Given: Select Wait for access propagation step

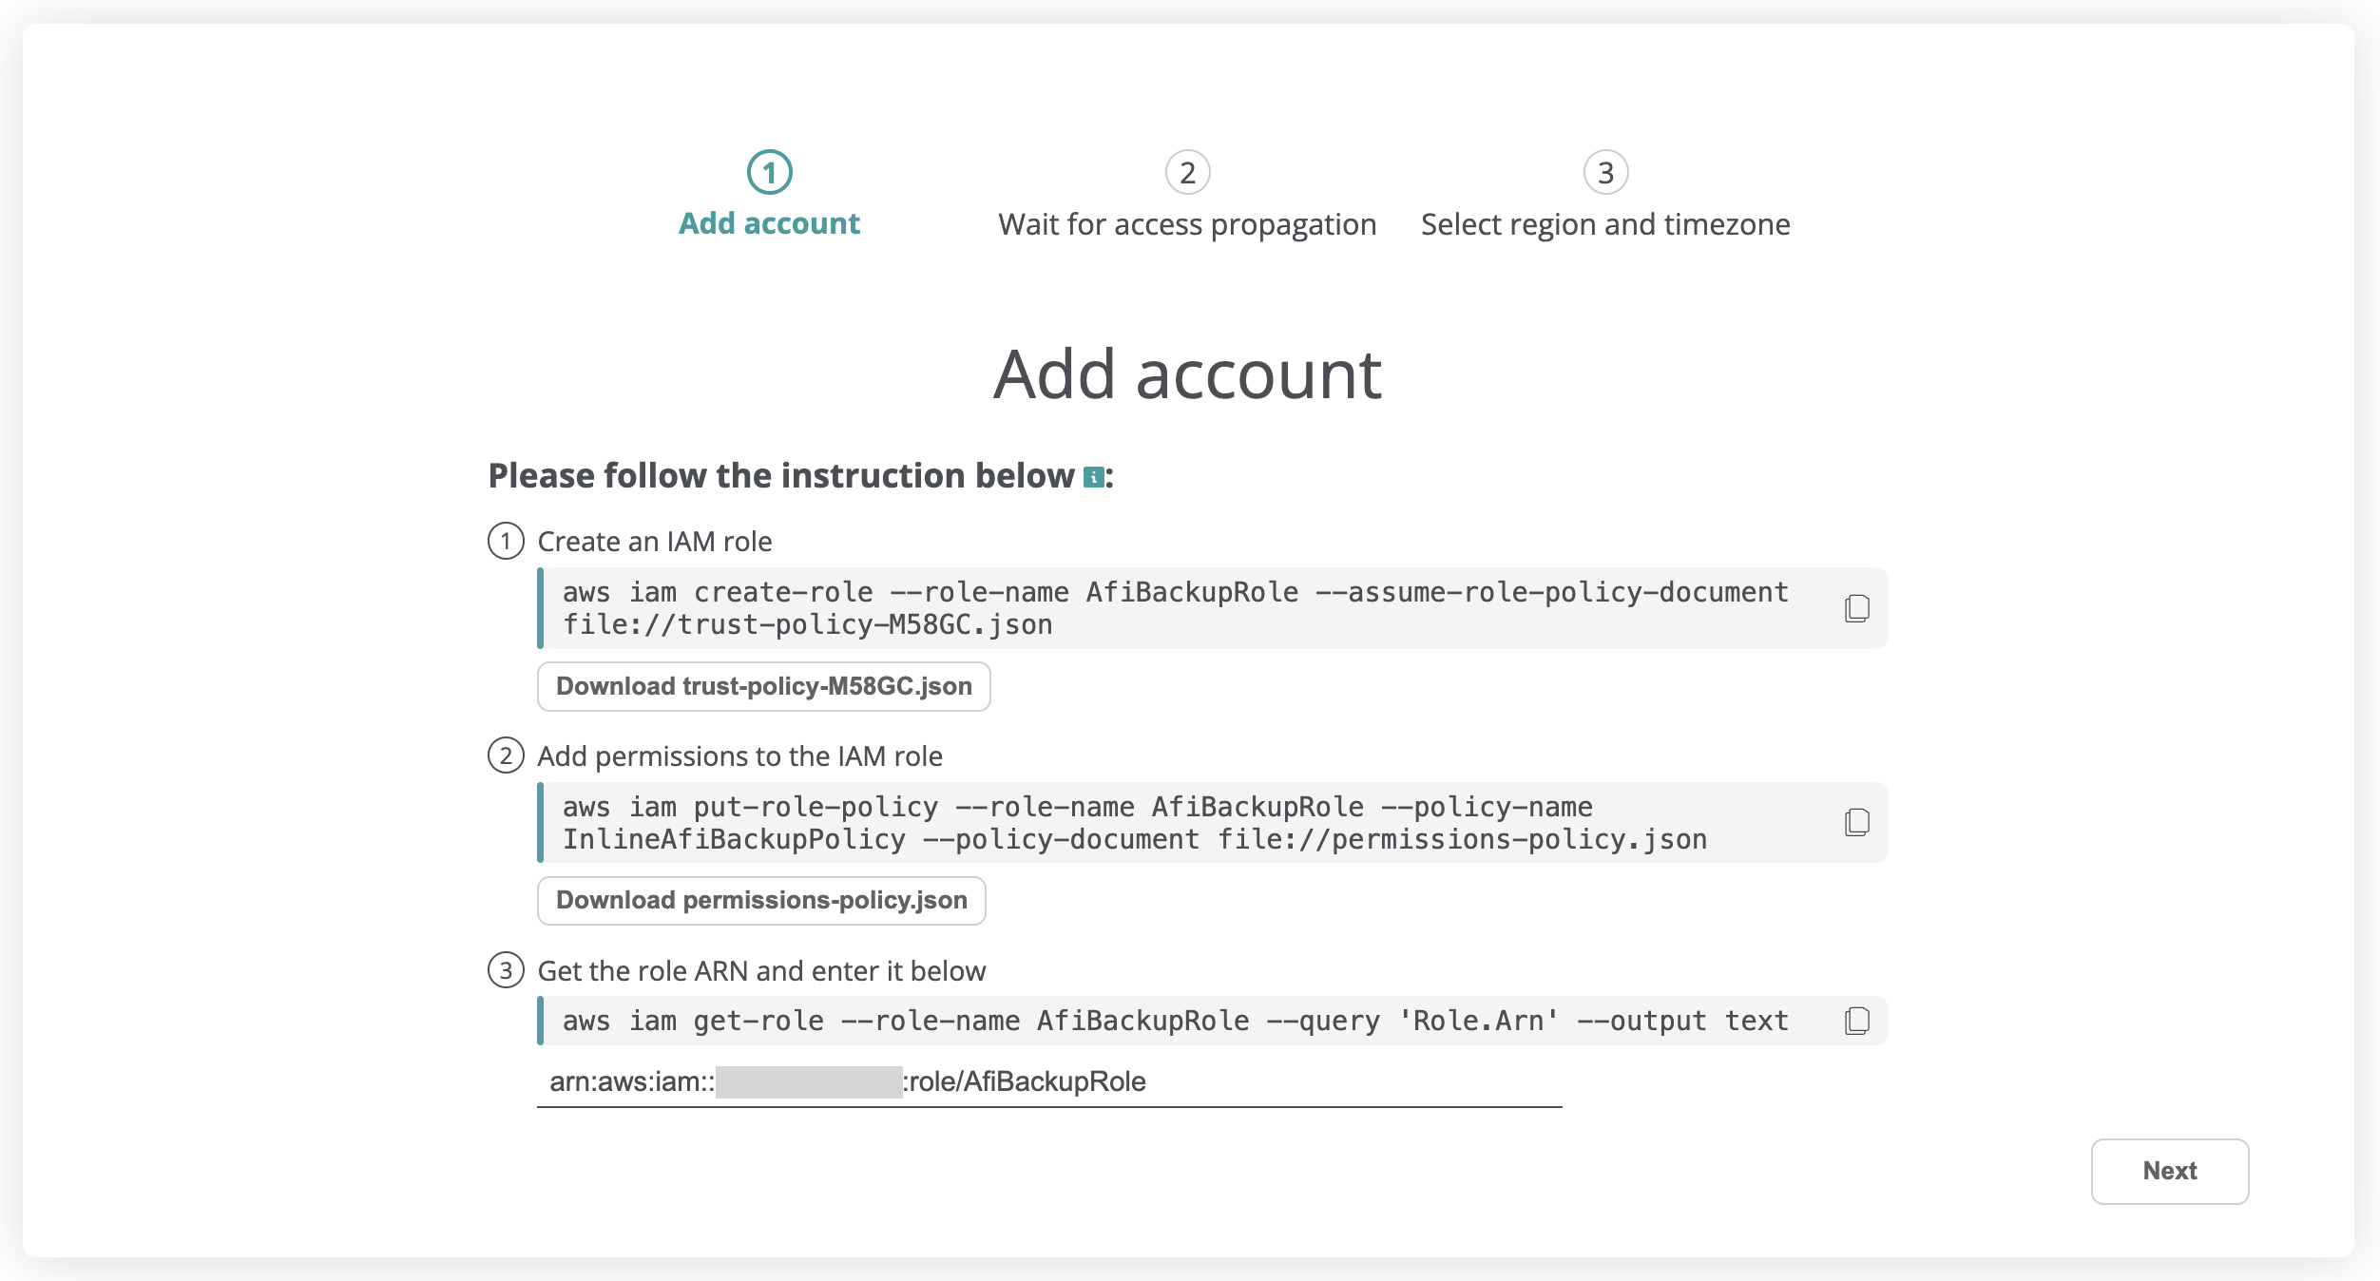Looking at the screenshot, I should pyautogui.click(x=1187, y=225).
